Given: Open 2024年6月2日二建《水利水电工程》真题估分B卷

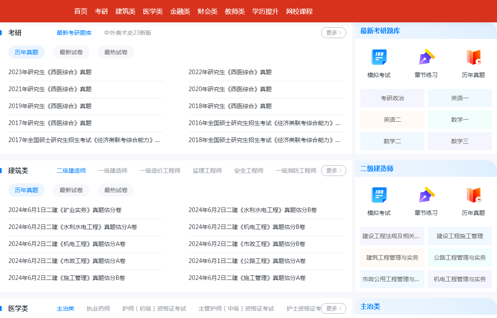Looking at the screenshot, I should 253,210.
